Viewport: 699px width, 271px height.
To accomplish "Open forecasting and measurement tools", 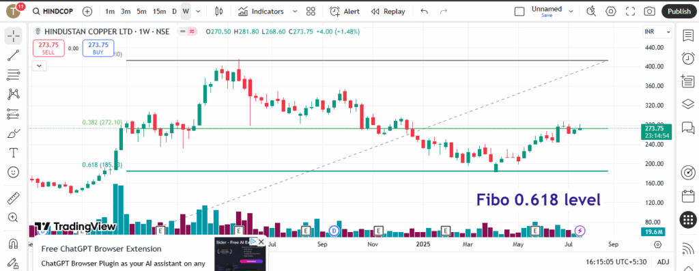I will [14, 114].
